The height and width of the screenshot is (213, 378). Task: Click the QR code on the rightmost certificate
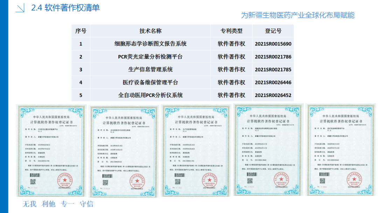[x=323, y=180]
